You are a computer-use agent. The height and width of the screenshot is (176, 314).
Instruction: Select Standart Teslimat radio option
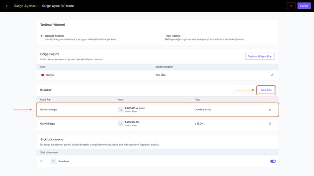pos(42,36)
